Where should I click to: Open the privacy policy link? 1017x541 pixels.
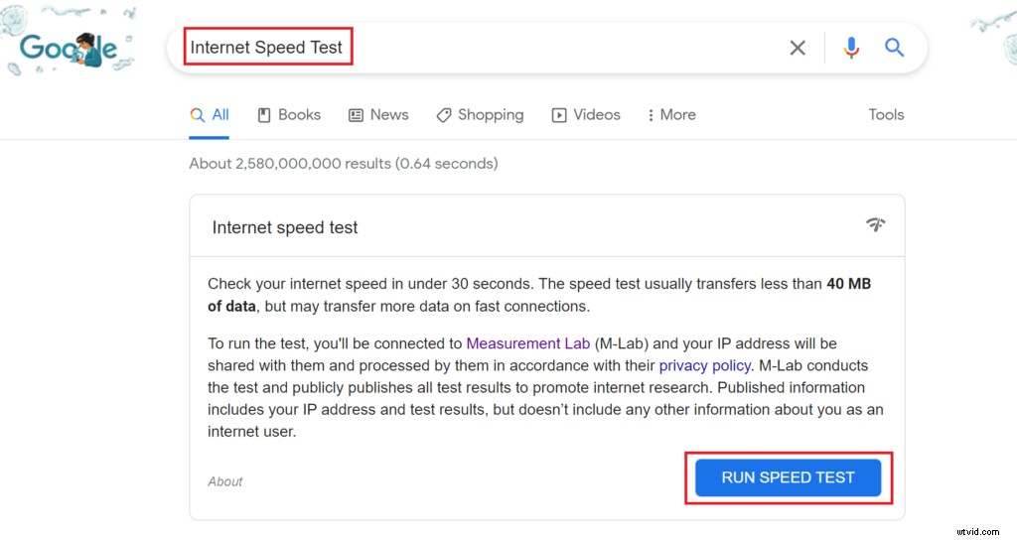coord(704,365)
